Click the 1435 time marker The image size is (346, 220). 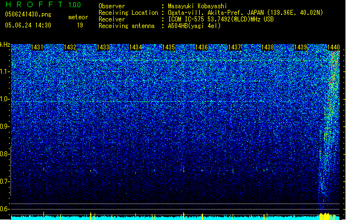click(168, 47)
